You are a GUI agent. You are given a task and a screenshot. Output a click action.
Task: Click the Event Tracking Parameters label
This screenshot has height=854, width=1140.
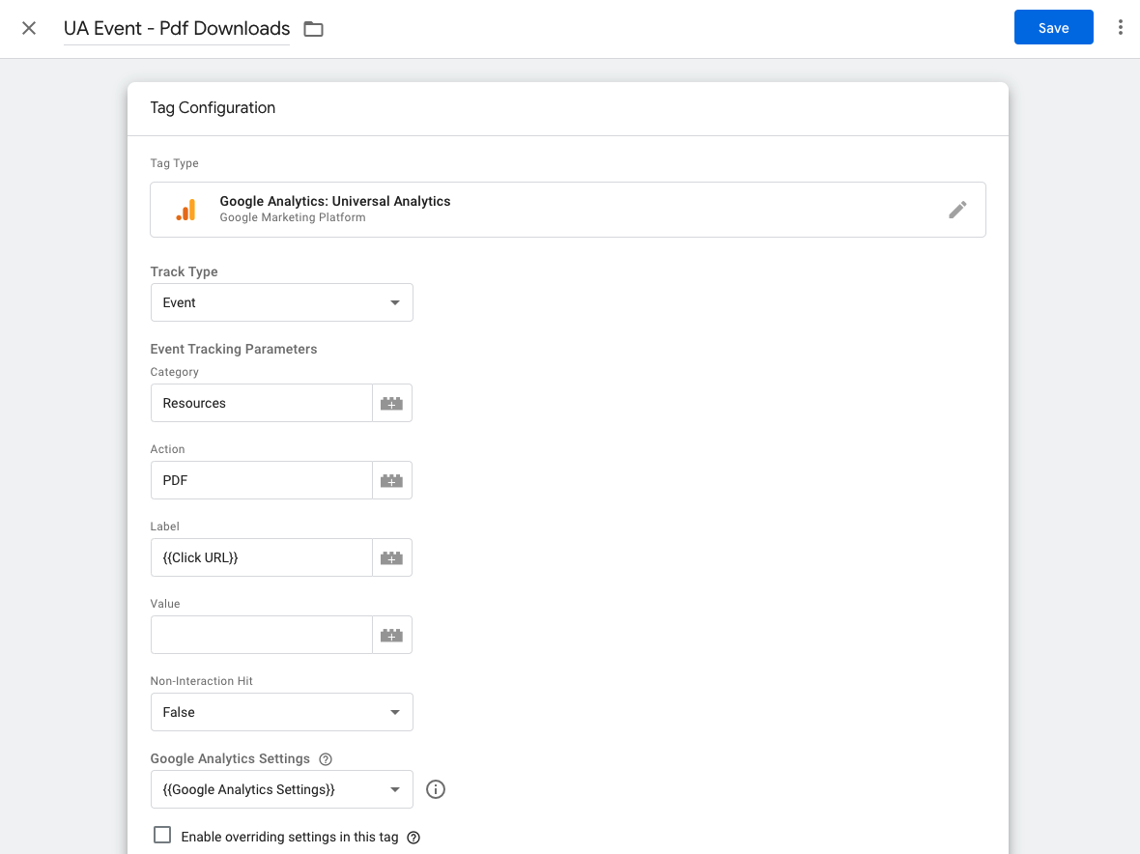click(x=234, y=349)
